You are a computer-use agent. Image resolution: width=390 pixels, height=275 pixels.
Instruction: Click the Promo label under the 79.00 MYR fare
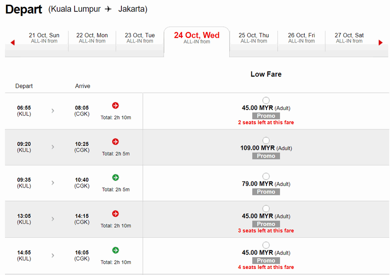pyautogui.click(x=266, y=192)
